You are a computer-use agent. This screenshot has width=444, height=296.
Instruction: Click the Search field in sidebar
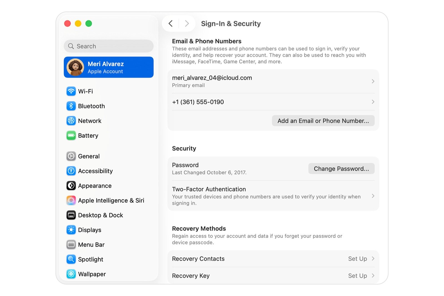pyautogui.click(x=109, y=46)
